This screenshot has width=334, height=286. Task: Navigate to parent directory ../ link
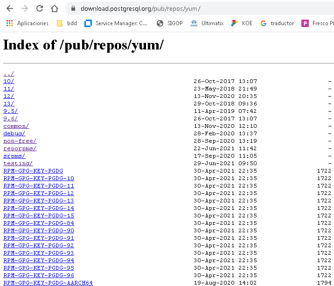coord(9,74)
